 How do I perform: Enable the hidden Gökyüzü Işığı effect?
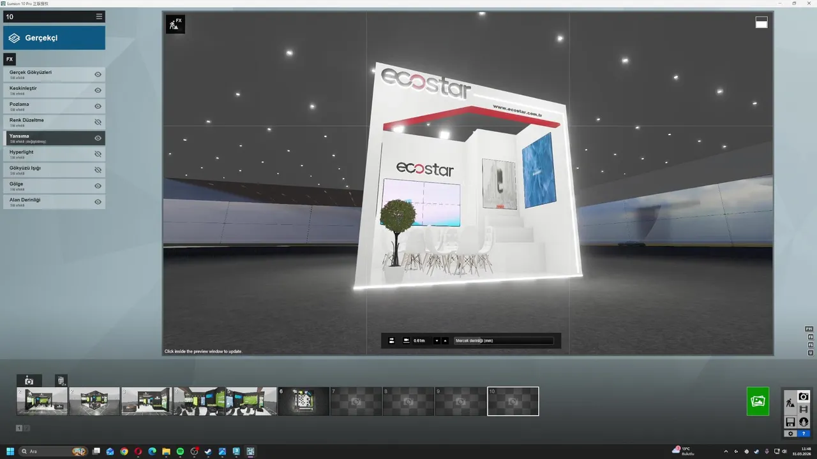pyautogui.click(x=98, y=170)
